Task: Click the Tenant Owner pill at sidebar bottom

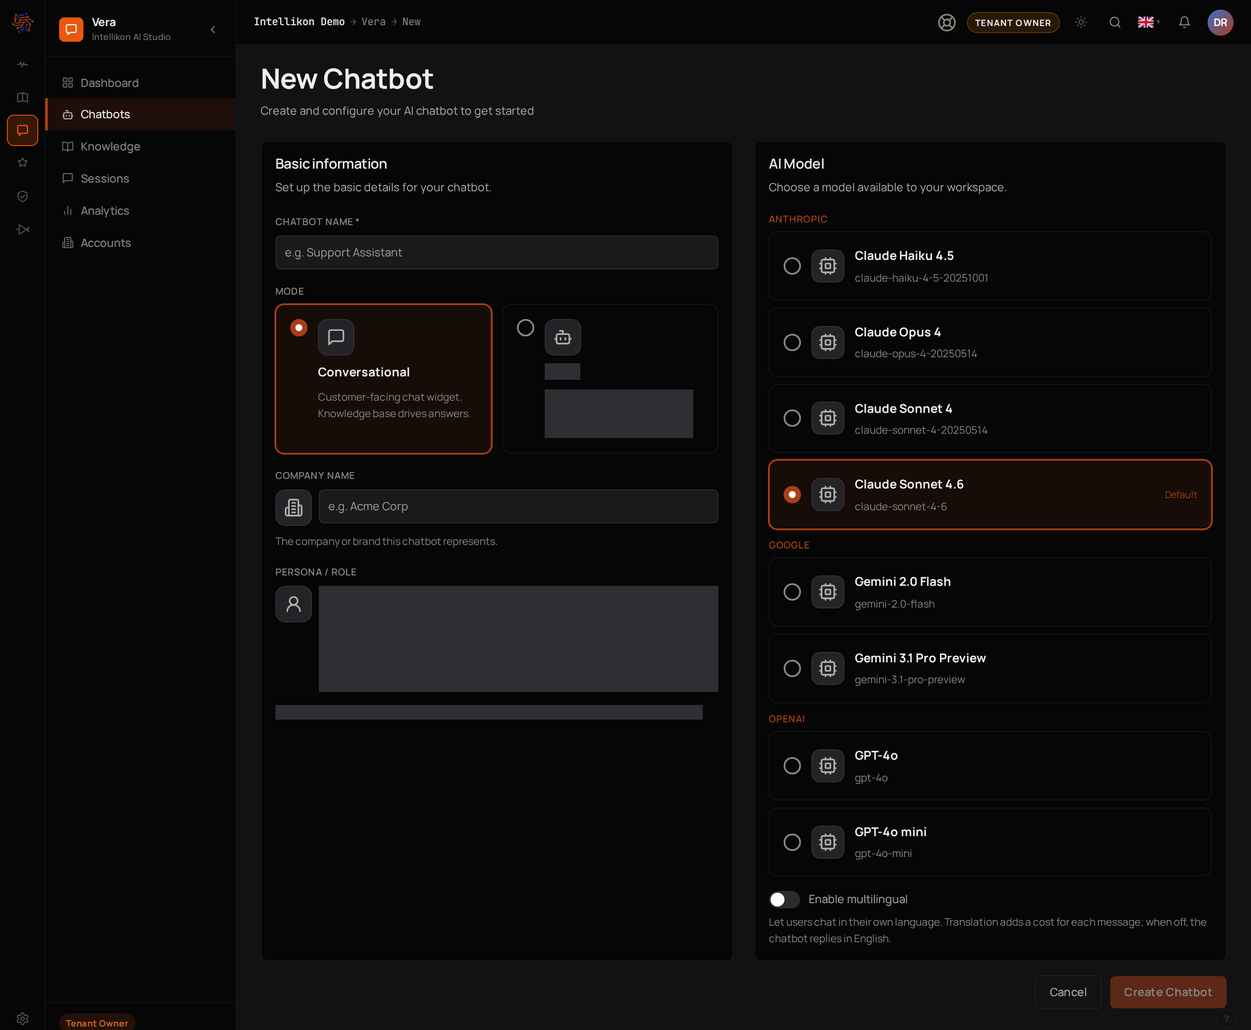Action: coord(97,1022)
